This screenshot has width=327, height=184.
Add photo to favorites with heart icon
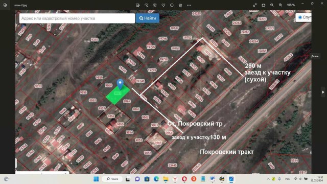pyautogui.click(x=163, y=5)
